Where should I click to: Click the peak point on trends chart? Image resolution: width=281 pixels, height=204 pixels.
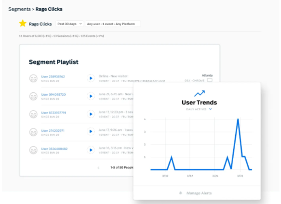[238, 119]
